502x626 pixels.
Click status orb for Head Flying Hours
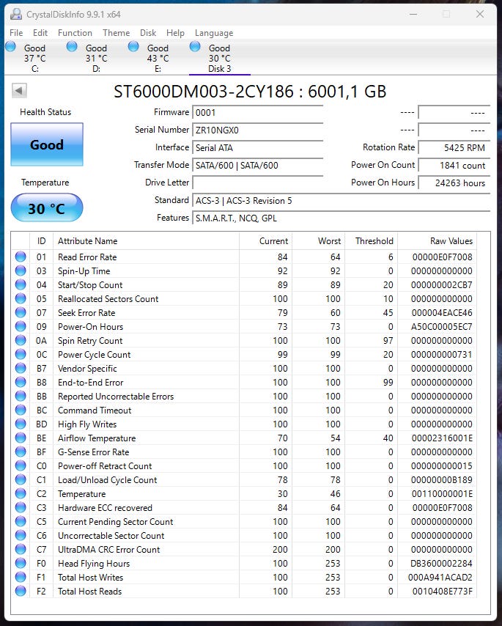tap(21, 563)
